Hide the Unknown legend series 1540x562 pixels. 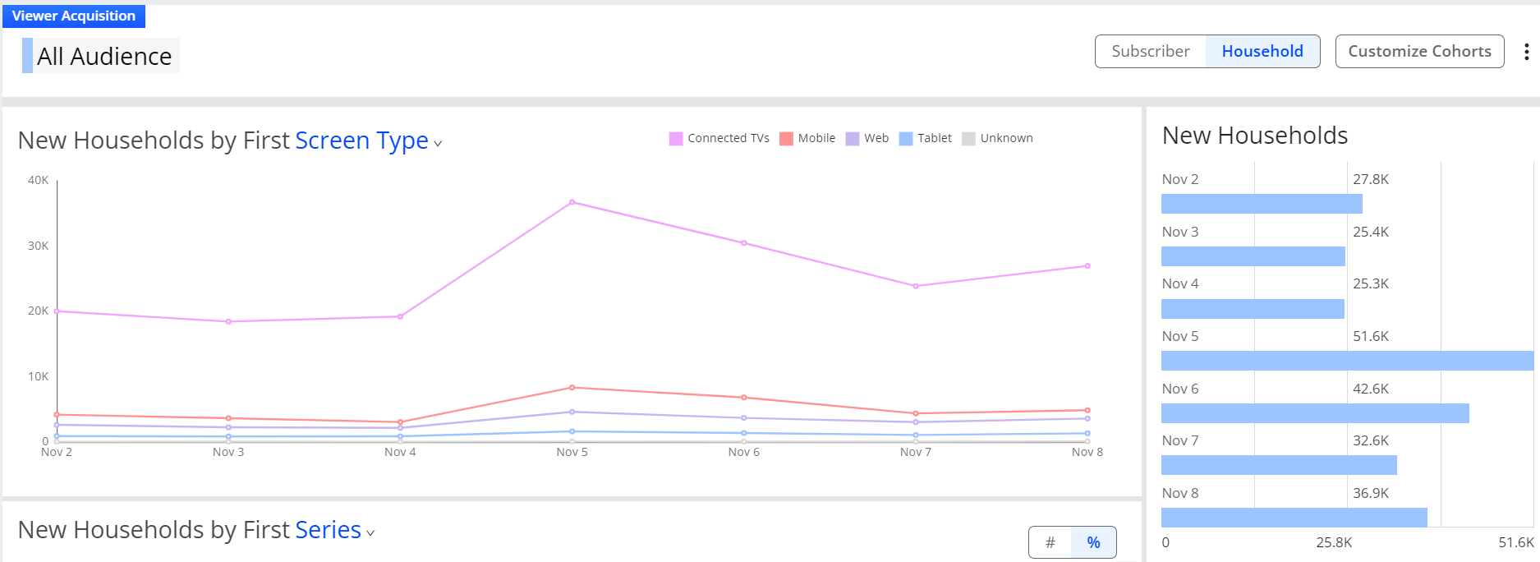[997, 138]
